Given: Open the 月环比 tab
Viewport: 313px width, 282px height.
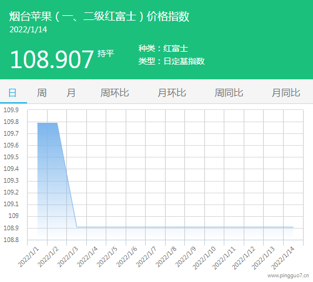Looking at the screenshot, I should pos(171,93).
